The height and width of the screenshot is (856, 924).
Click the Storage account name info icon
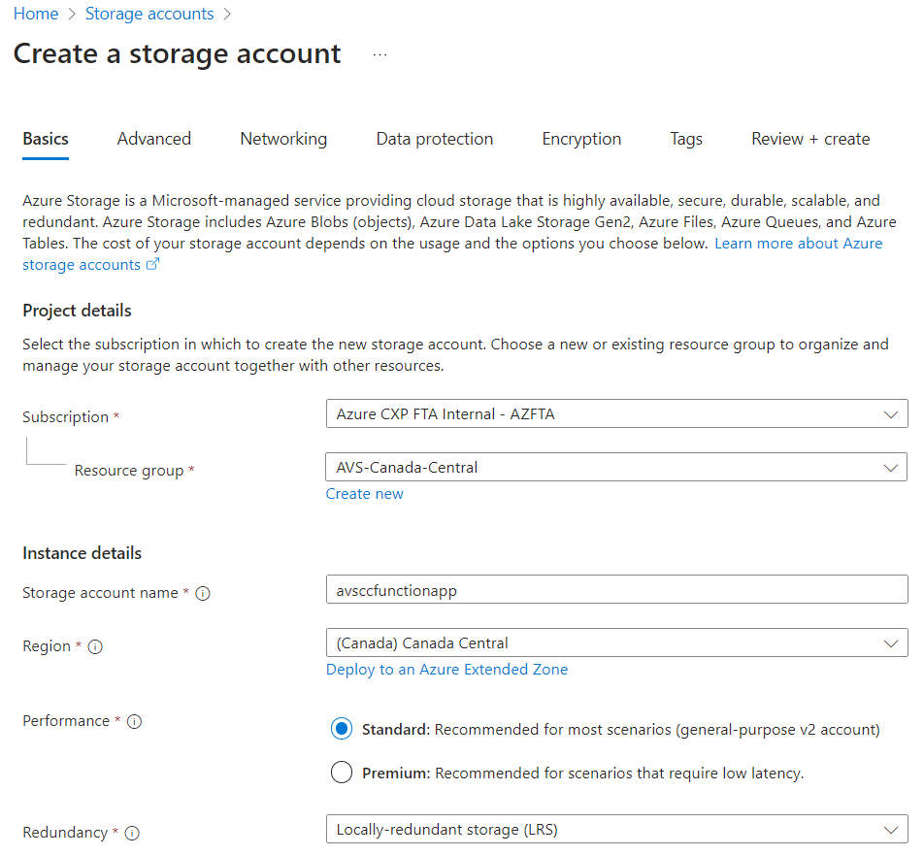coord(203,593)
